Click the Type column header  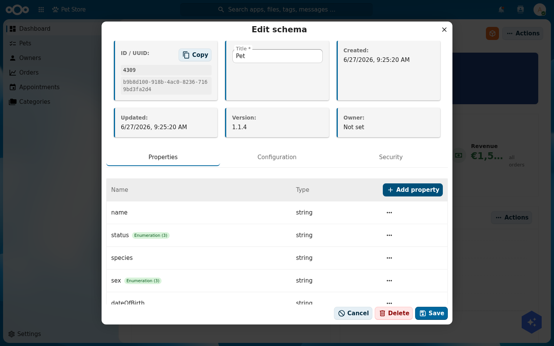pos(302,190)
